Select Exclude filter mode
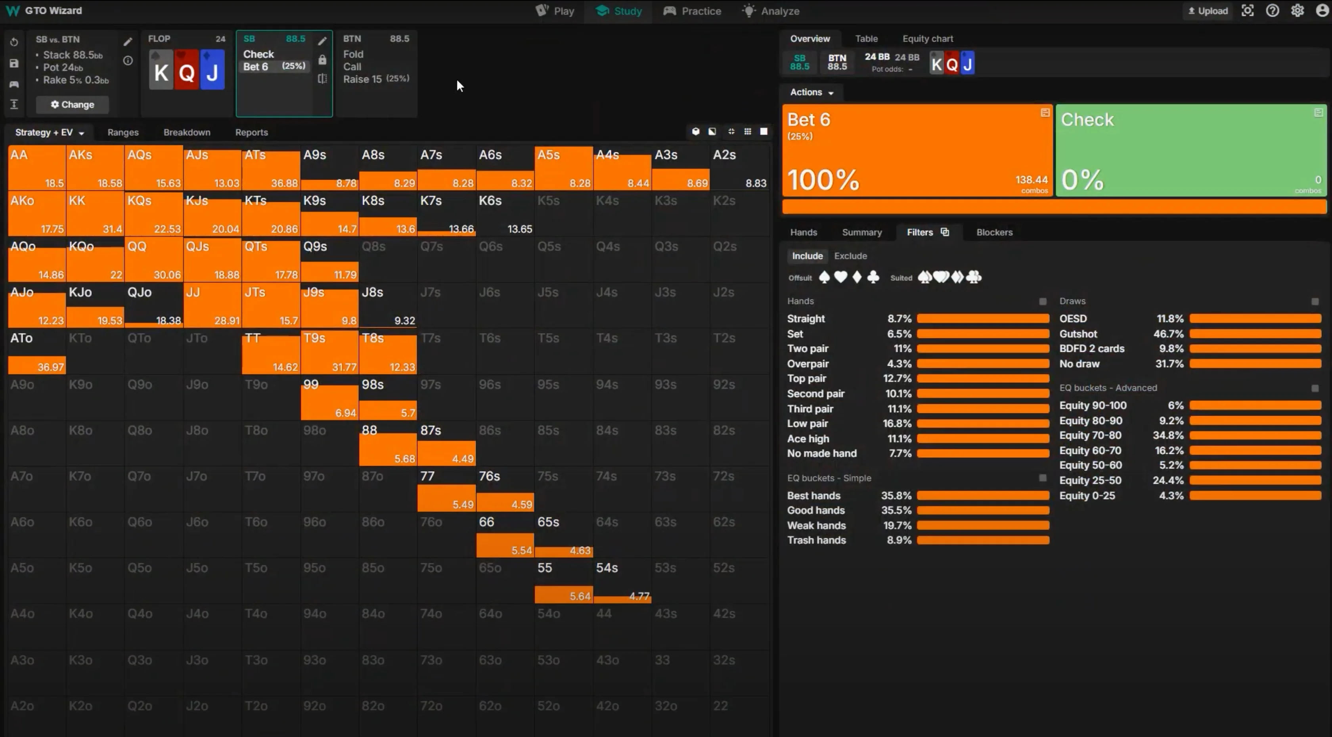The width and height of the screenshot is (1332, 737). click(x=850, y=256)
